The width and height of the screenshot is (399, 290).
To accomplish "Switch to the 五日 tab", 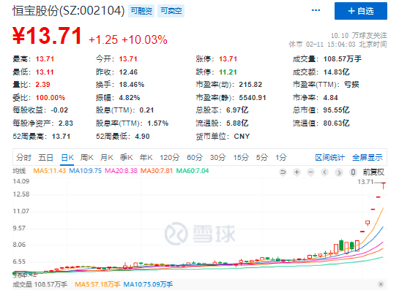I will pos(45,158).
